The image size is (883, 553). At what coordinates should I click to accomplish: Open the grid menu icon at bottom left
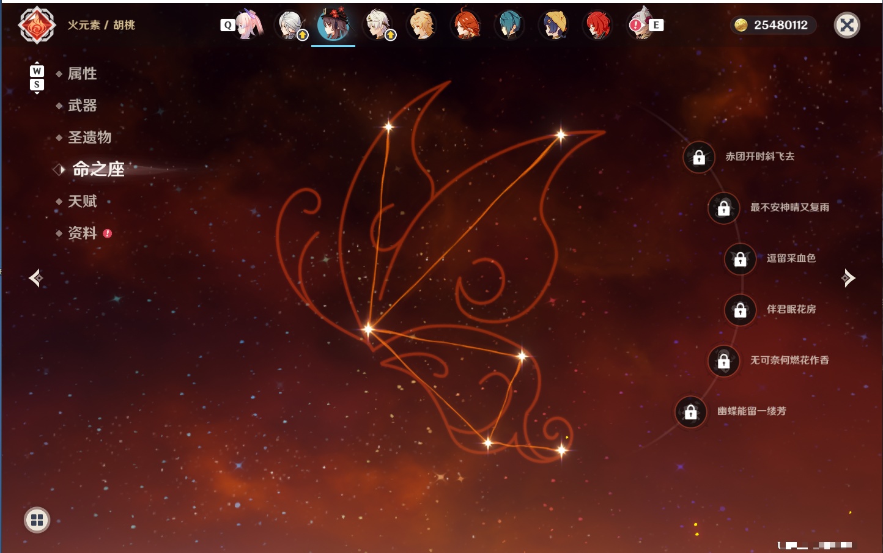pyautogui.click(x=37, y=520)
